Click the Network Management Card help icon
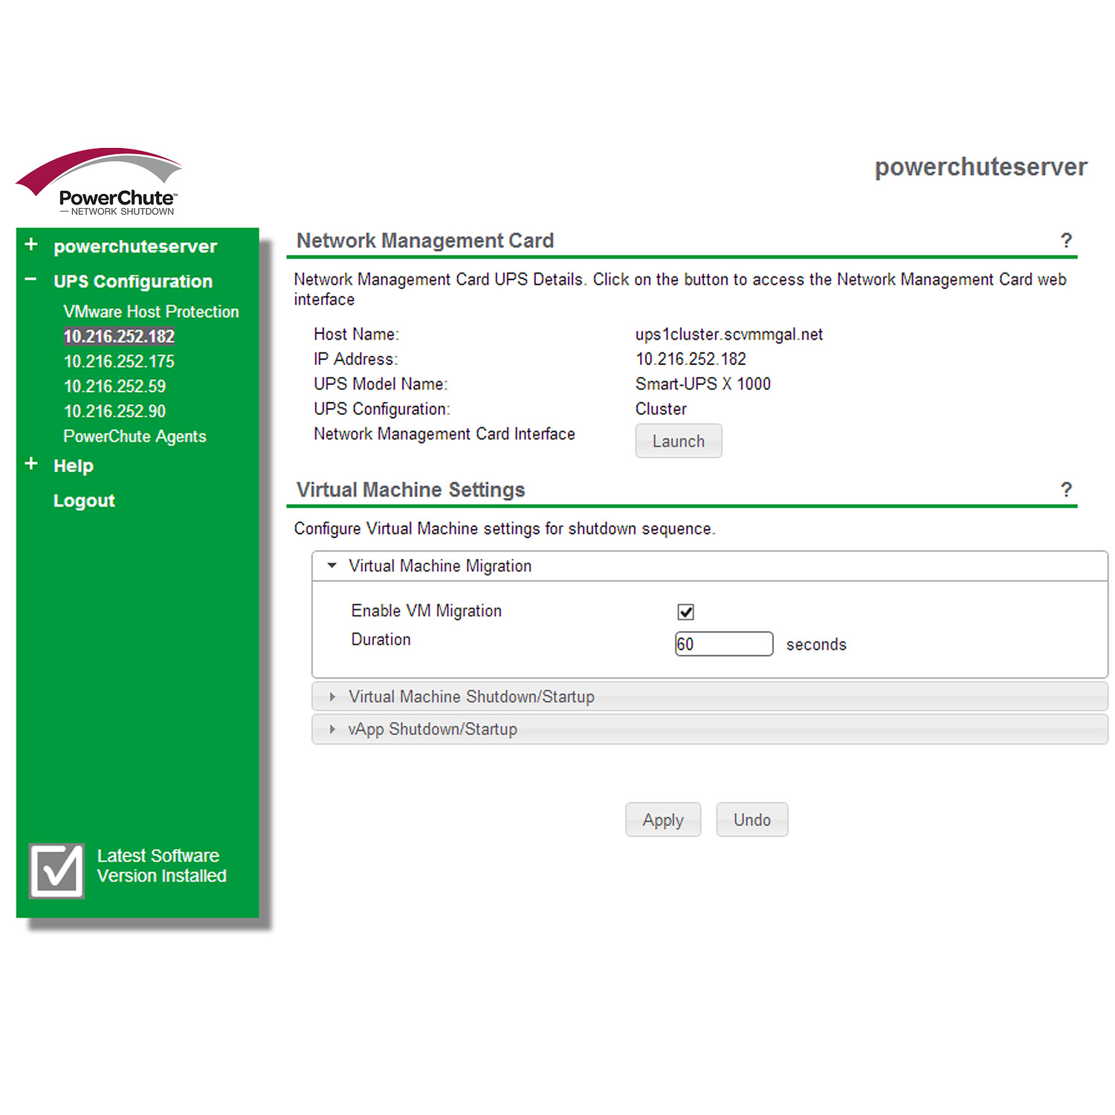 [x=1067, y=241]
